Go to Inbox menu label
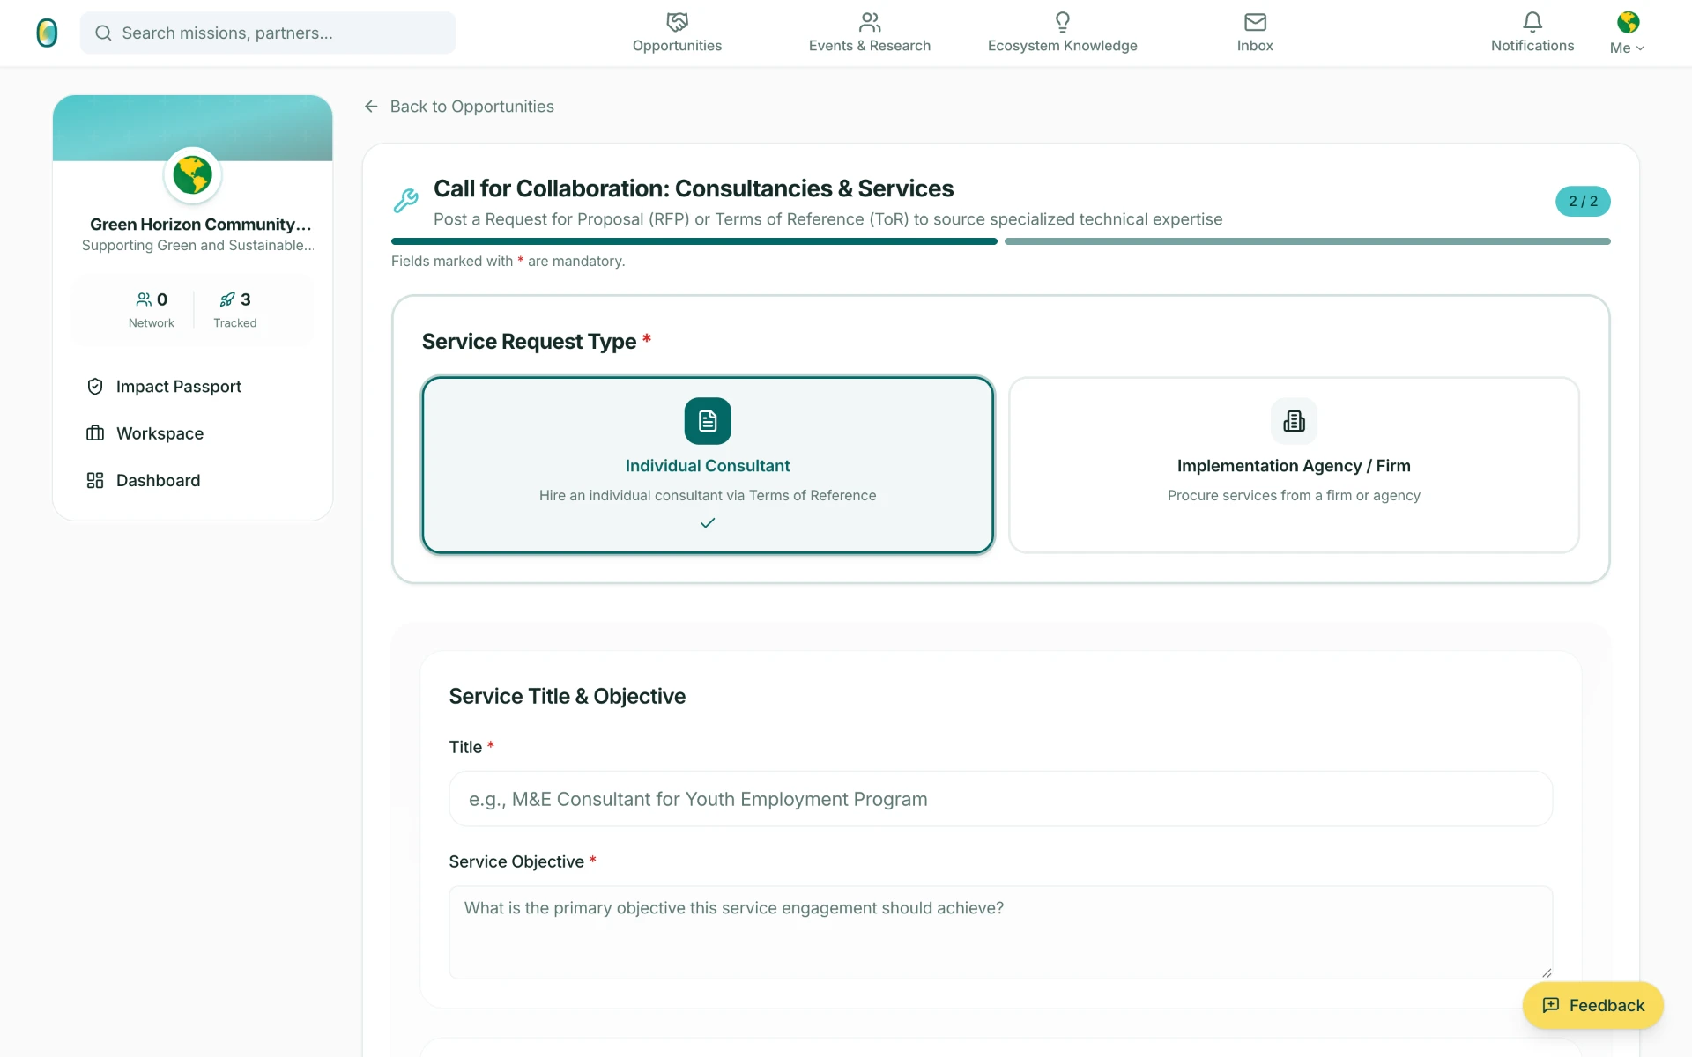 tap(1255, 46)
